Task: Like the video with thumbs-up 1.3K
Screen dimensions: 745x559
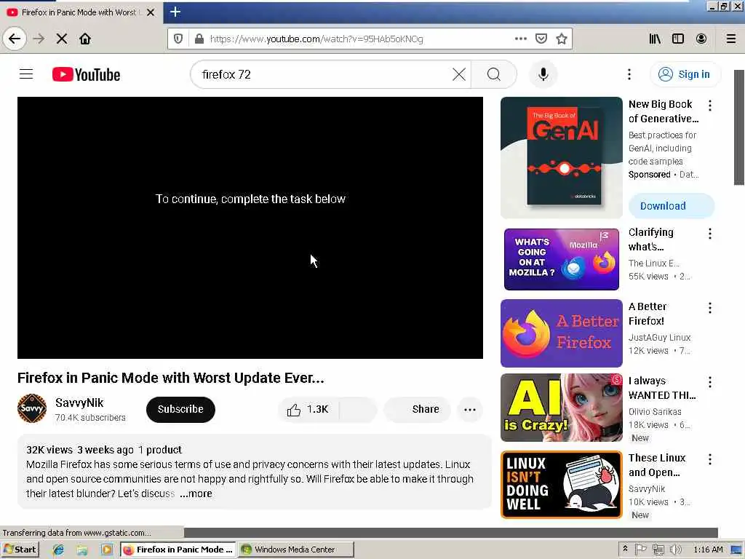Action: pos(308,409)
